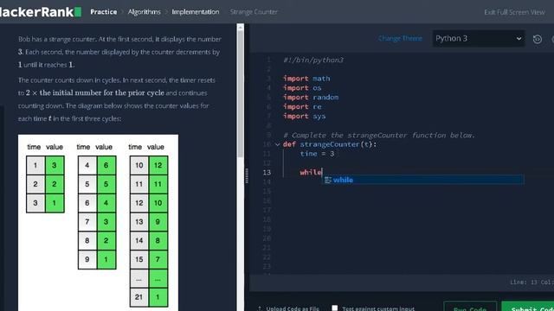Click the 'def strangeCounter(t):' line

coord(330,144)
